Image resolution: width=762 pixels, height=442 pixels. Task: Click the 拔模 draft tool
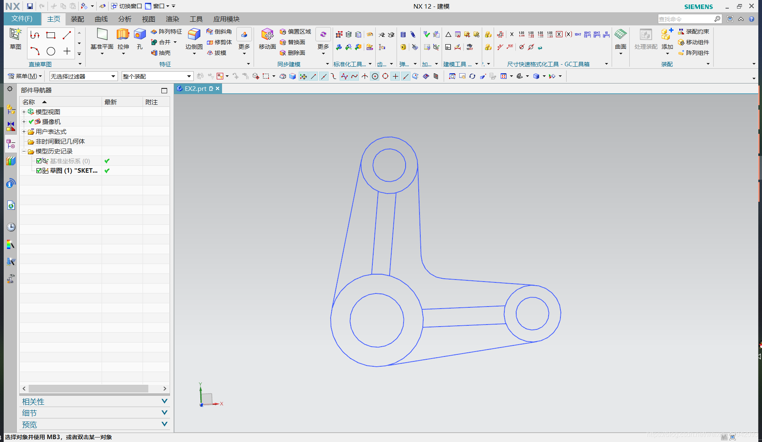217,53
